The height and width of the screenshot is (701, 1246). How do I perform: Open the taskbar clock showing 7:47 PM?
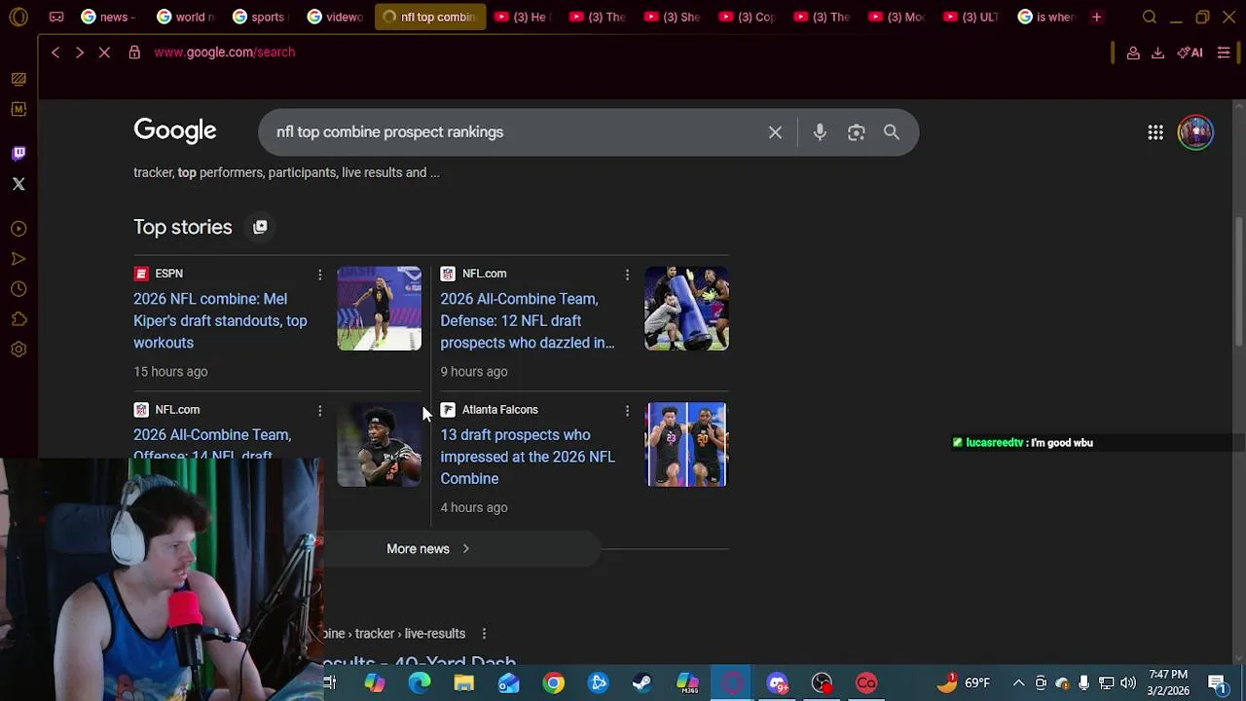[x=1167, y=683]
